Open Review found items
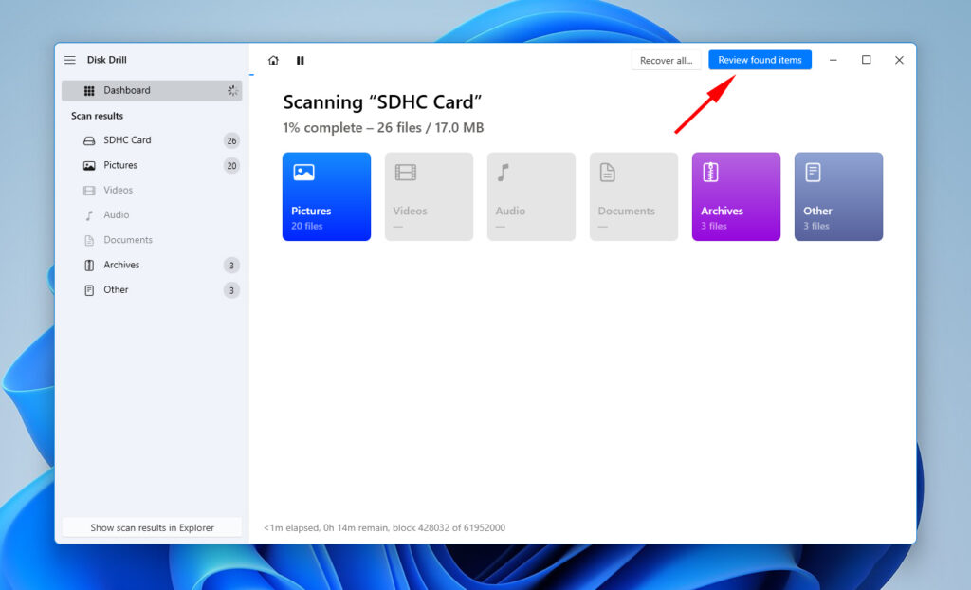This screenshot has width=971, height=590. point(760,59)
